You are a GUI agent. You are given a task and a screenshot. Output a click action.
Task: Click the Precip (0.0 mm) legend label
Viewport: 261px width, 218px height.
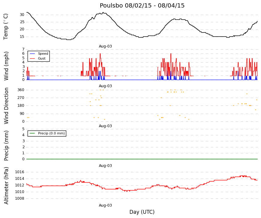click(51, 133)
